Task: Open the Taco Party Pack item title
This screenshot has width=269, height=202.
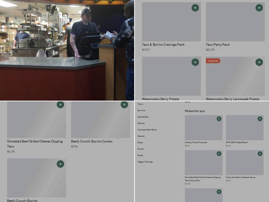Action: [218, 44]
